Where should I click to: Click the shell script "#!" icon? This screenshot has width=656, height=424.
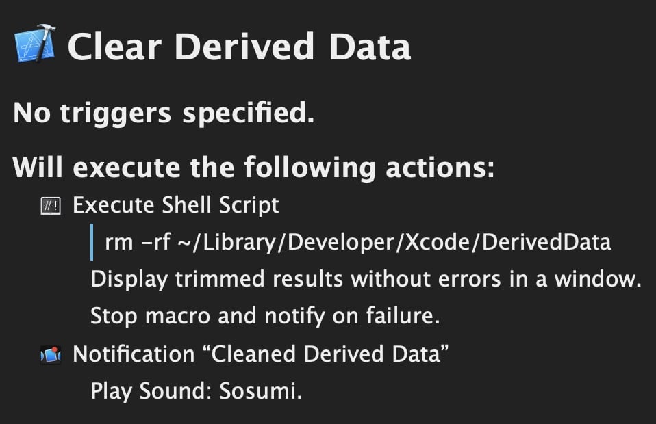pos(51,205)
